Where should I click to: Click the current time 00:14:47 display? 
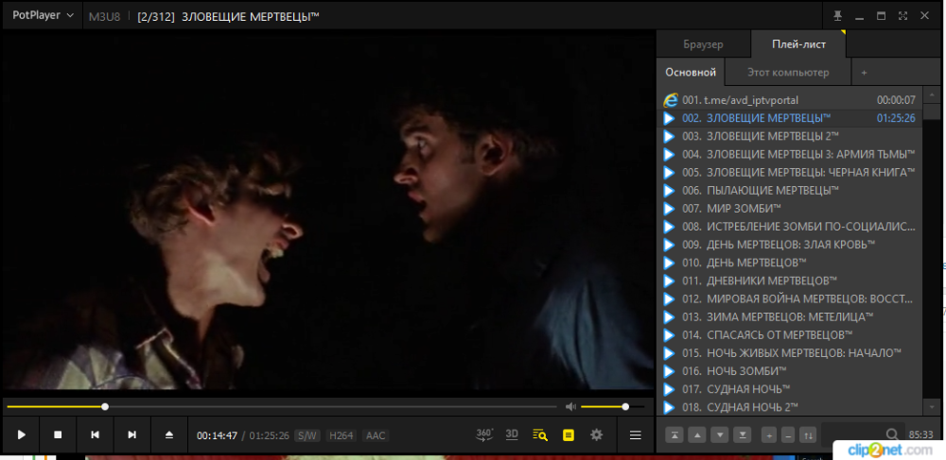point(218,435)
